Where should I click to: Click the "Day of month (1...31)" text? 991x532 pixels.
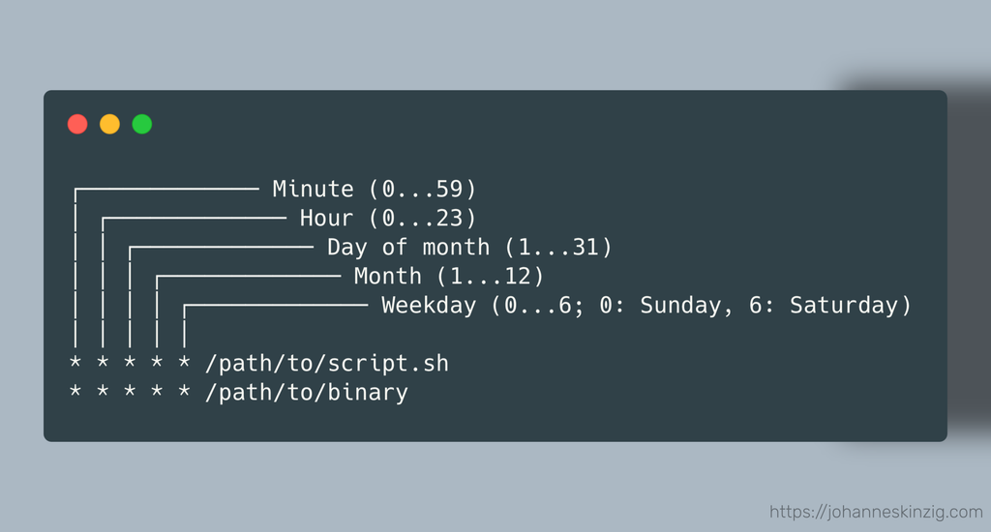pos(469,248)
